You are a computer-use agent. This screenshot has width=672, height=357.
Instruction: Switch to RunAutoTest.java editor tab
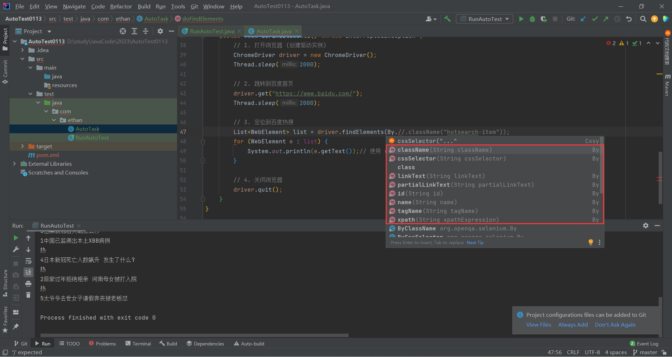click(x=212, y=31)
